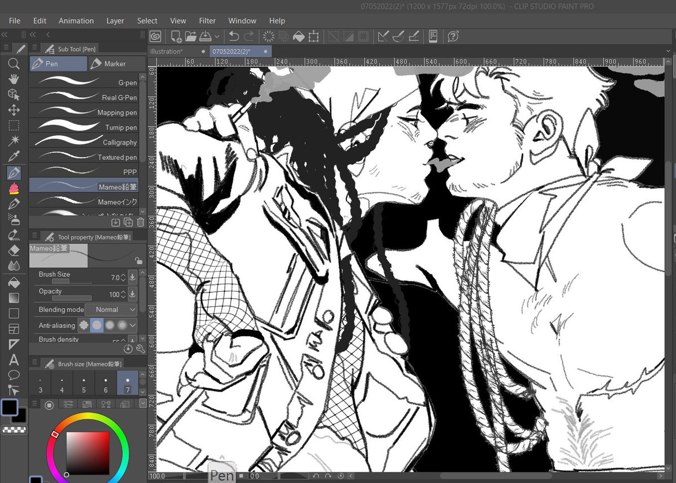
Task: Select the Text tool
Action: (x=14, y=360)
